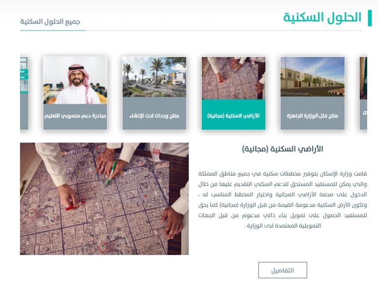Click the الحلول السكنية section title
The image size is (378, 287).
tap(322, 18)
